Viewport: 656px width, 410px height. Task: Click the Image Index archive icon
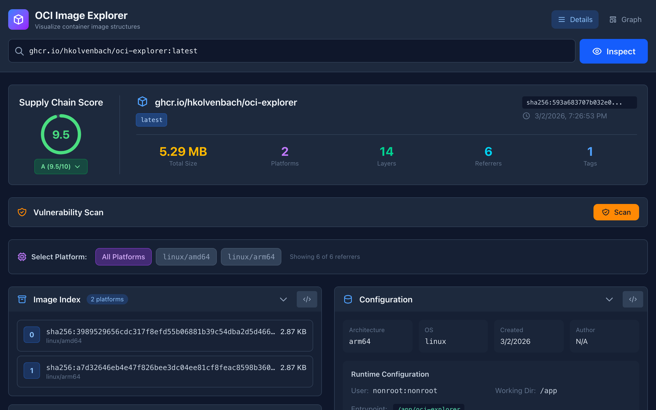coord(22,299)
